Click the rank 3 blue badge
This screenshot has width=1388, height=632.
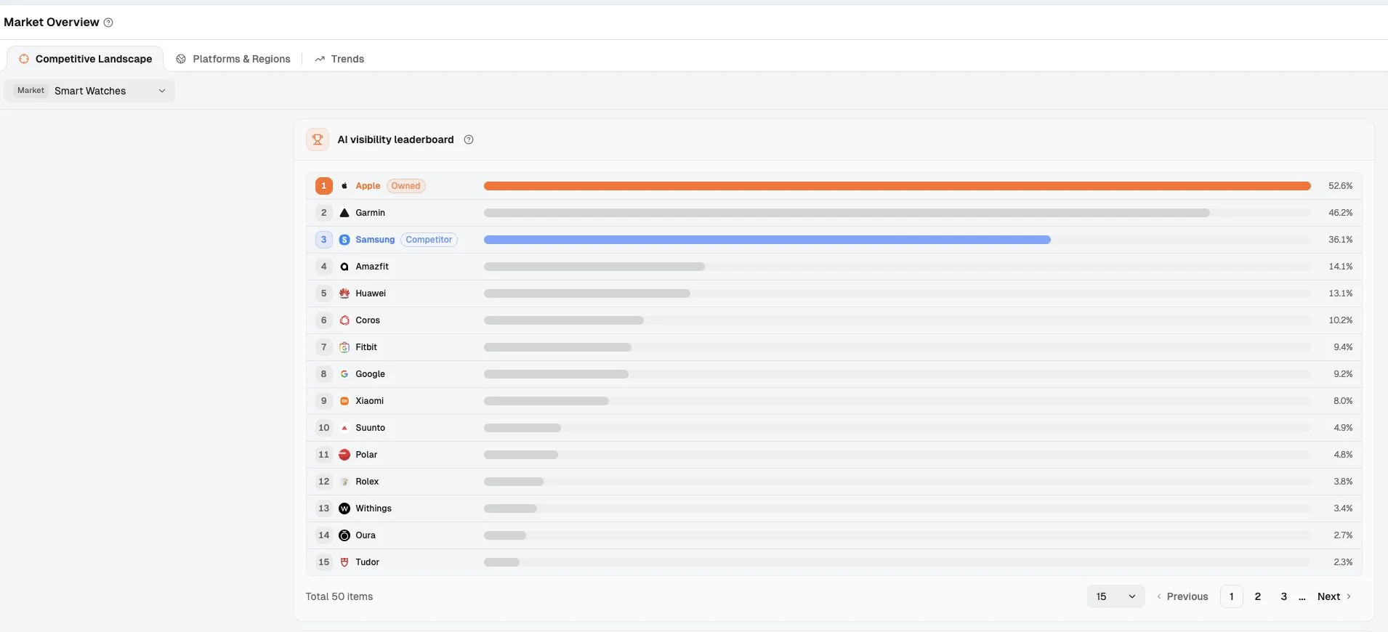(324, 240)
